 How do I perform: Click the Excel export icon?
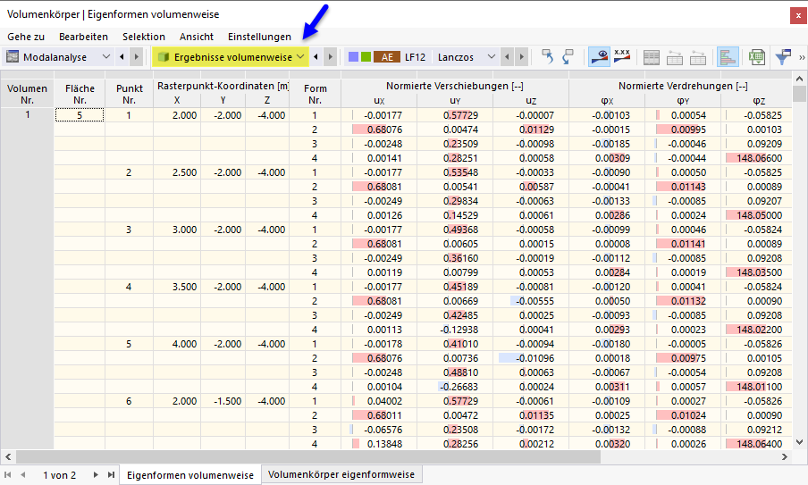[x=756, y=56]
